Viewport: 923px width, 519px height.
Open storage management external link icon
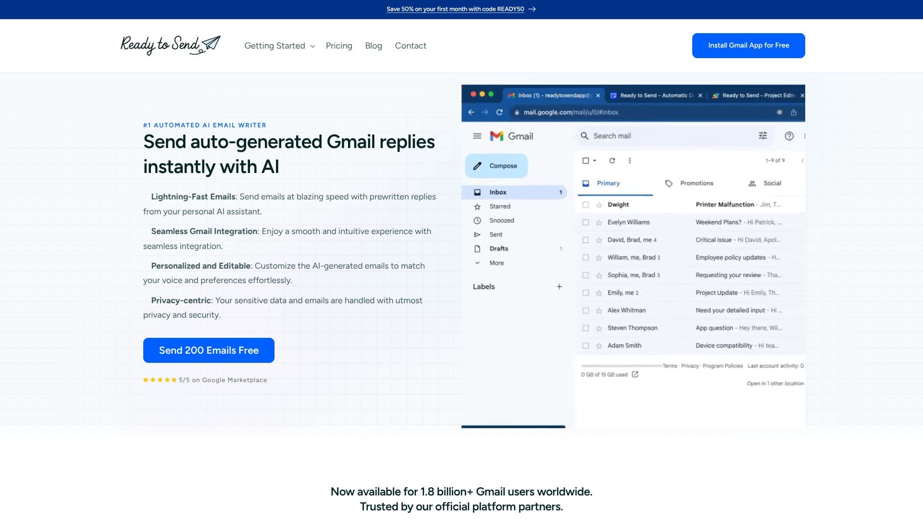635,374
